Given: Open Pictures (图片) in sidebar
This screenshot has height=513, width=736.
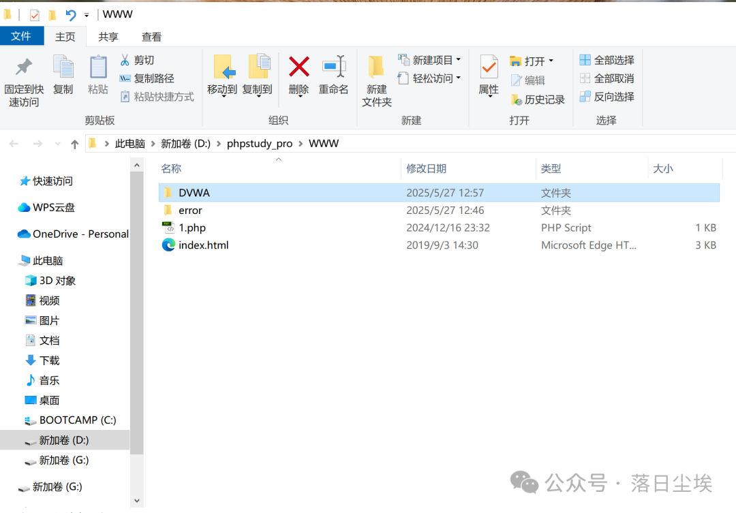Looking at the screenshot, I should coord(42,321).
